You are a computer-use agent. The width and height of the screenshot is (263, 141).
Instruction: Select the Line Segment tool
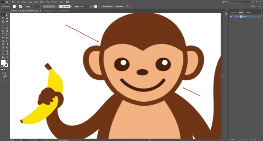(7, 25)
